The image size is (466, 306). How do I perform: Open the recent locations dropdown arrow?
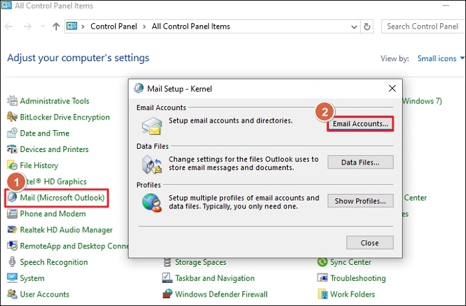coord(43,27)
